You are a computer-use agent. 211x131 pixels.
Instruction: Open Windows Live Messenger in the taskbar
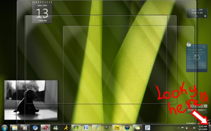[x=56, y=128]
